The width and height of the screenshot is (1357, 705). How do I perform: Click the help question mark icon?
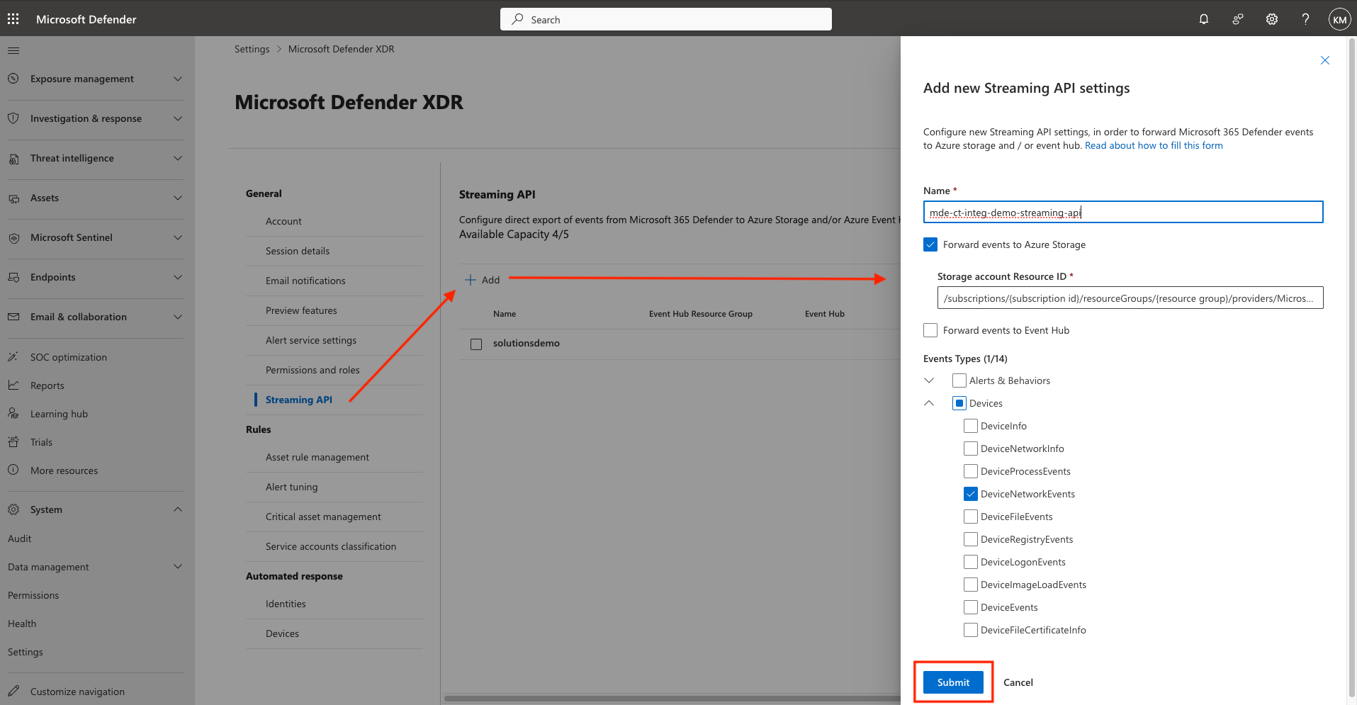pos(1305,19)
